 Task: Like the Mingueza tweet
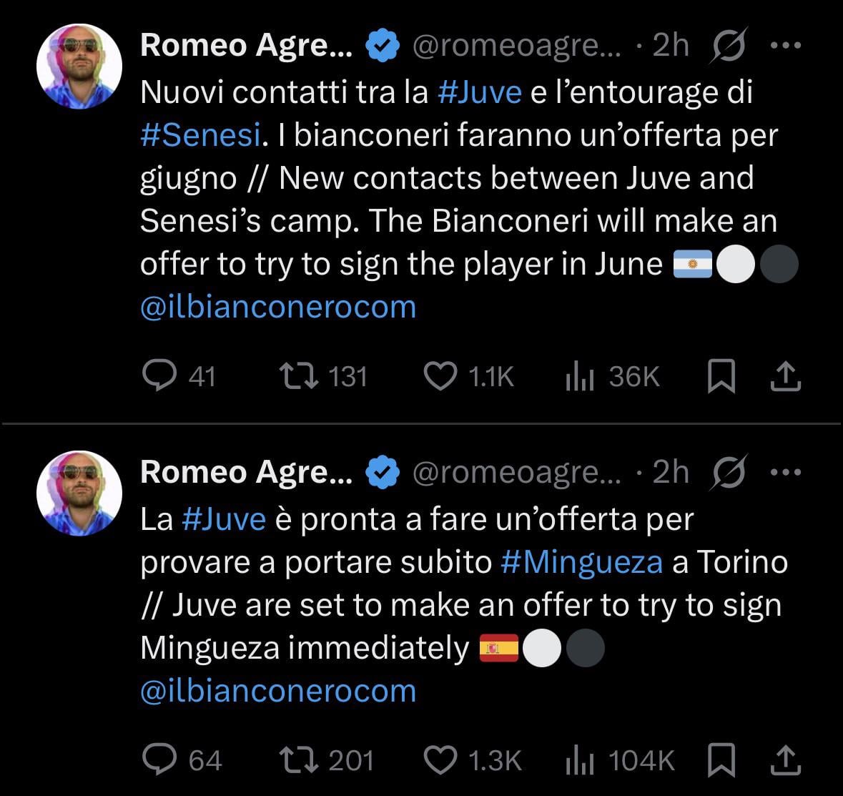pyautogui.click(x=440, y=760)
